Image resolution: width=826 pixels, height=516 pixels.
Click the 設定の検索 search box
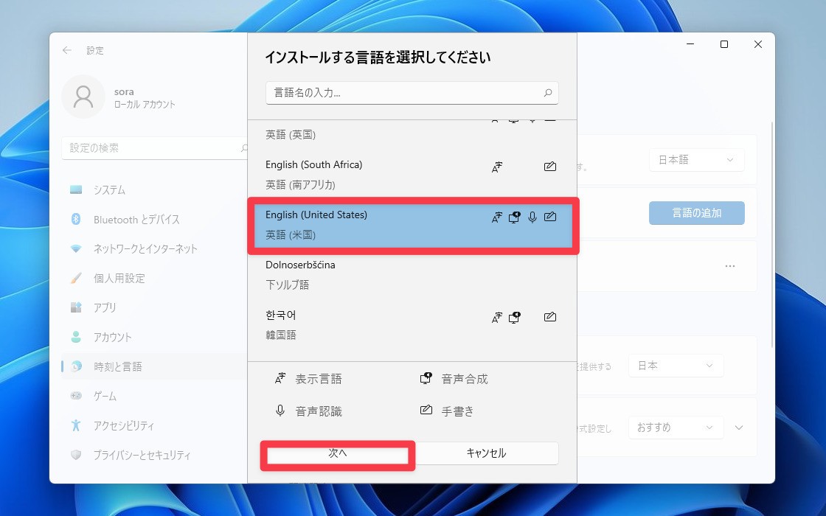point(156,148)
